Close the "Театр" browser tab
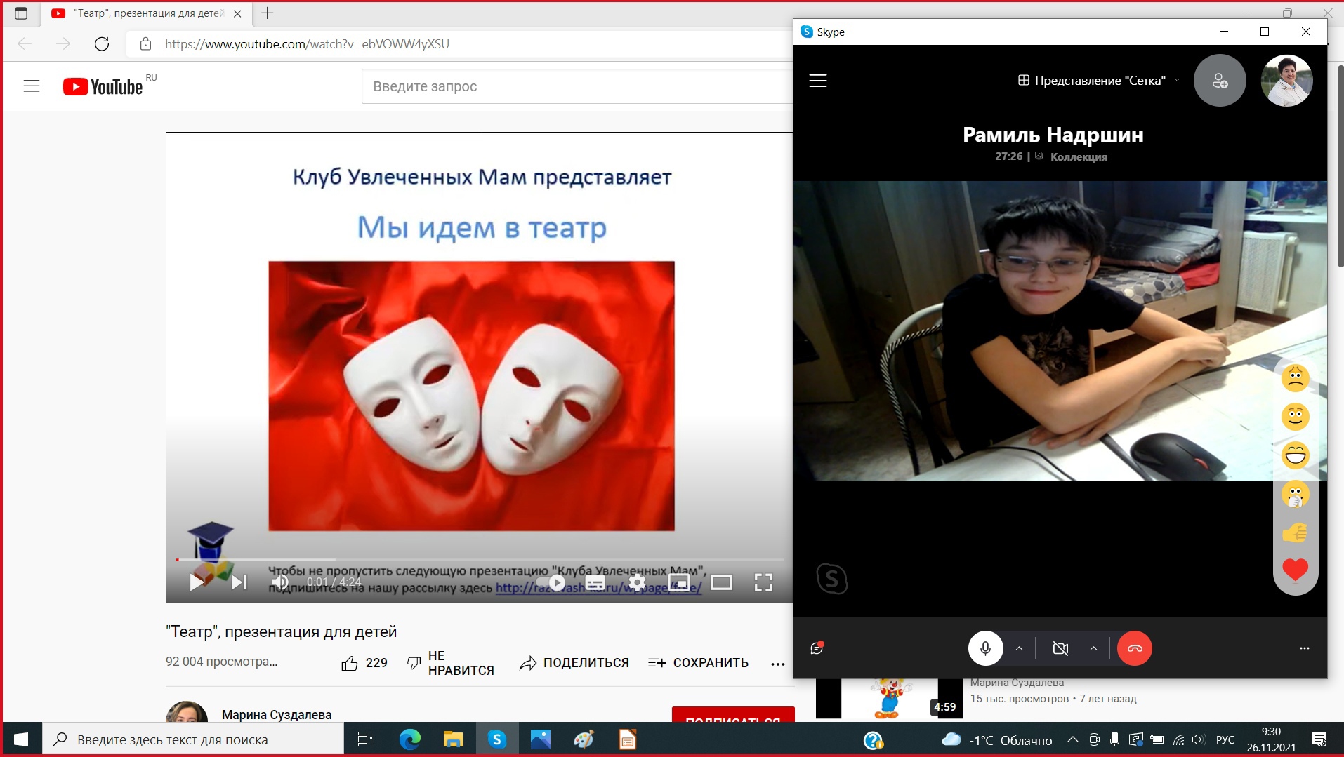This screenshot has width=1344, height=757. pyautogui.click(x=237, y=13)
